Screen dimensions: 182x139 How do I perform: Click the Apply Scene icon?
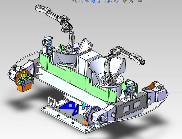pos(131,1)
